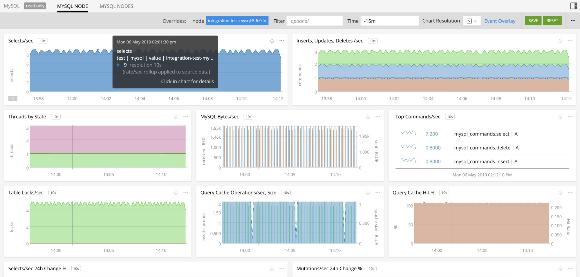Open alert bell on Mutations/sec 24h Change chart
Screen dimensions: 580x277
pyautogui.click(x=560, y=269)
